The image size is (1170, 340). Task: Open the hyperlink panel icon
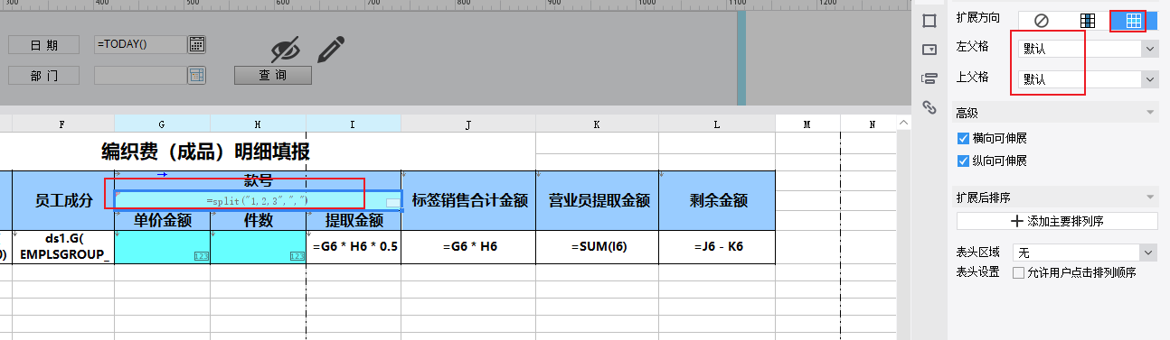click(929, 107)
